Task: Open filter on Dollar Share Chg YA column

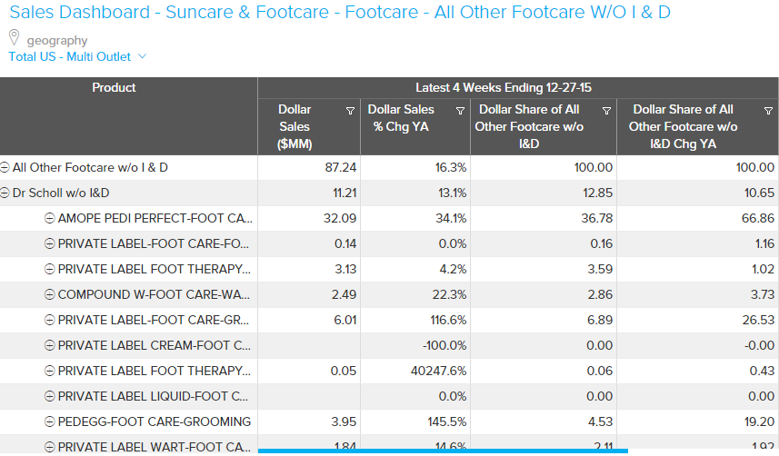Action: (x=769, y=111)
